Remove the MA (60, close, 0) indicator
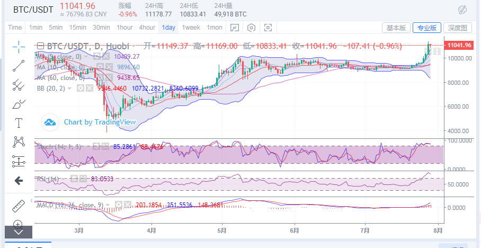 coord(108,78)
